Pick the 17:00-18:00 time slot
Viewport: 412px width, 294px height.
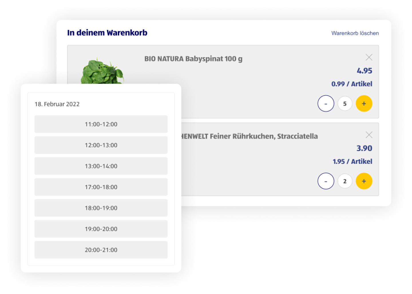coord(101,187)
